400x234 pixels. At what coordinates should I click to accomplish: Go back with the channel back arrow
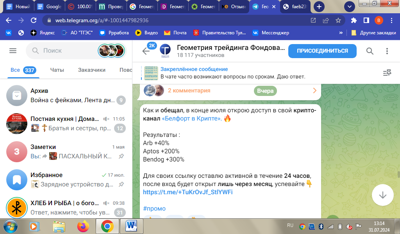[146, 51]
